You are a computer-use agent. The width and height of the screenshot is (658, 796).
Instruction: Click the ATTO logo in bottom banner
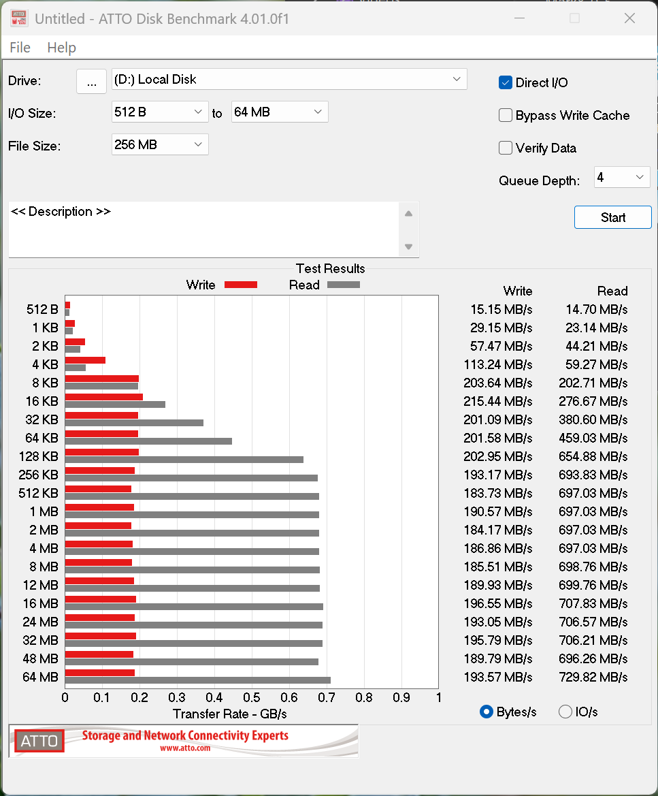pyautogui.click(x=39, y=741)
